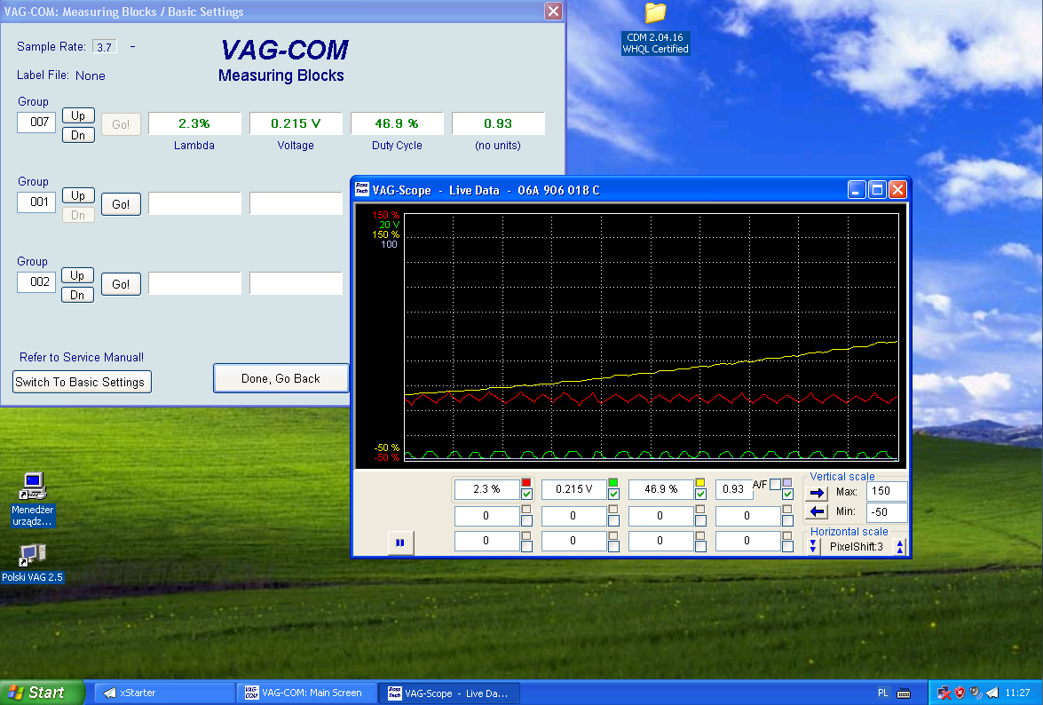Click the yellow color swatch for 46.9 % trace
1043x705 pixels.
click(700, 483)
